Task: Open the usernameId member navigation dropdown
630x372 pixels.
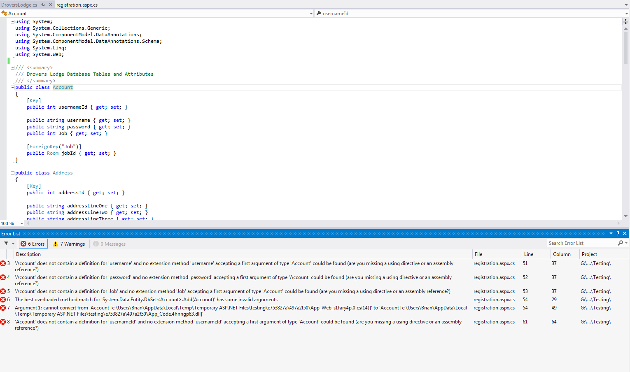Action: (x=626, y=14)
